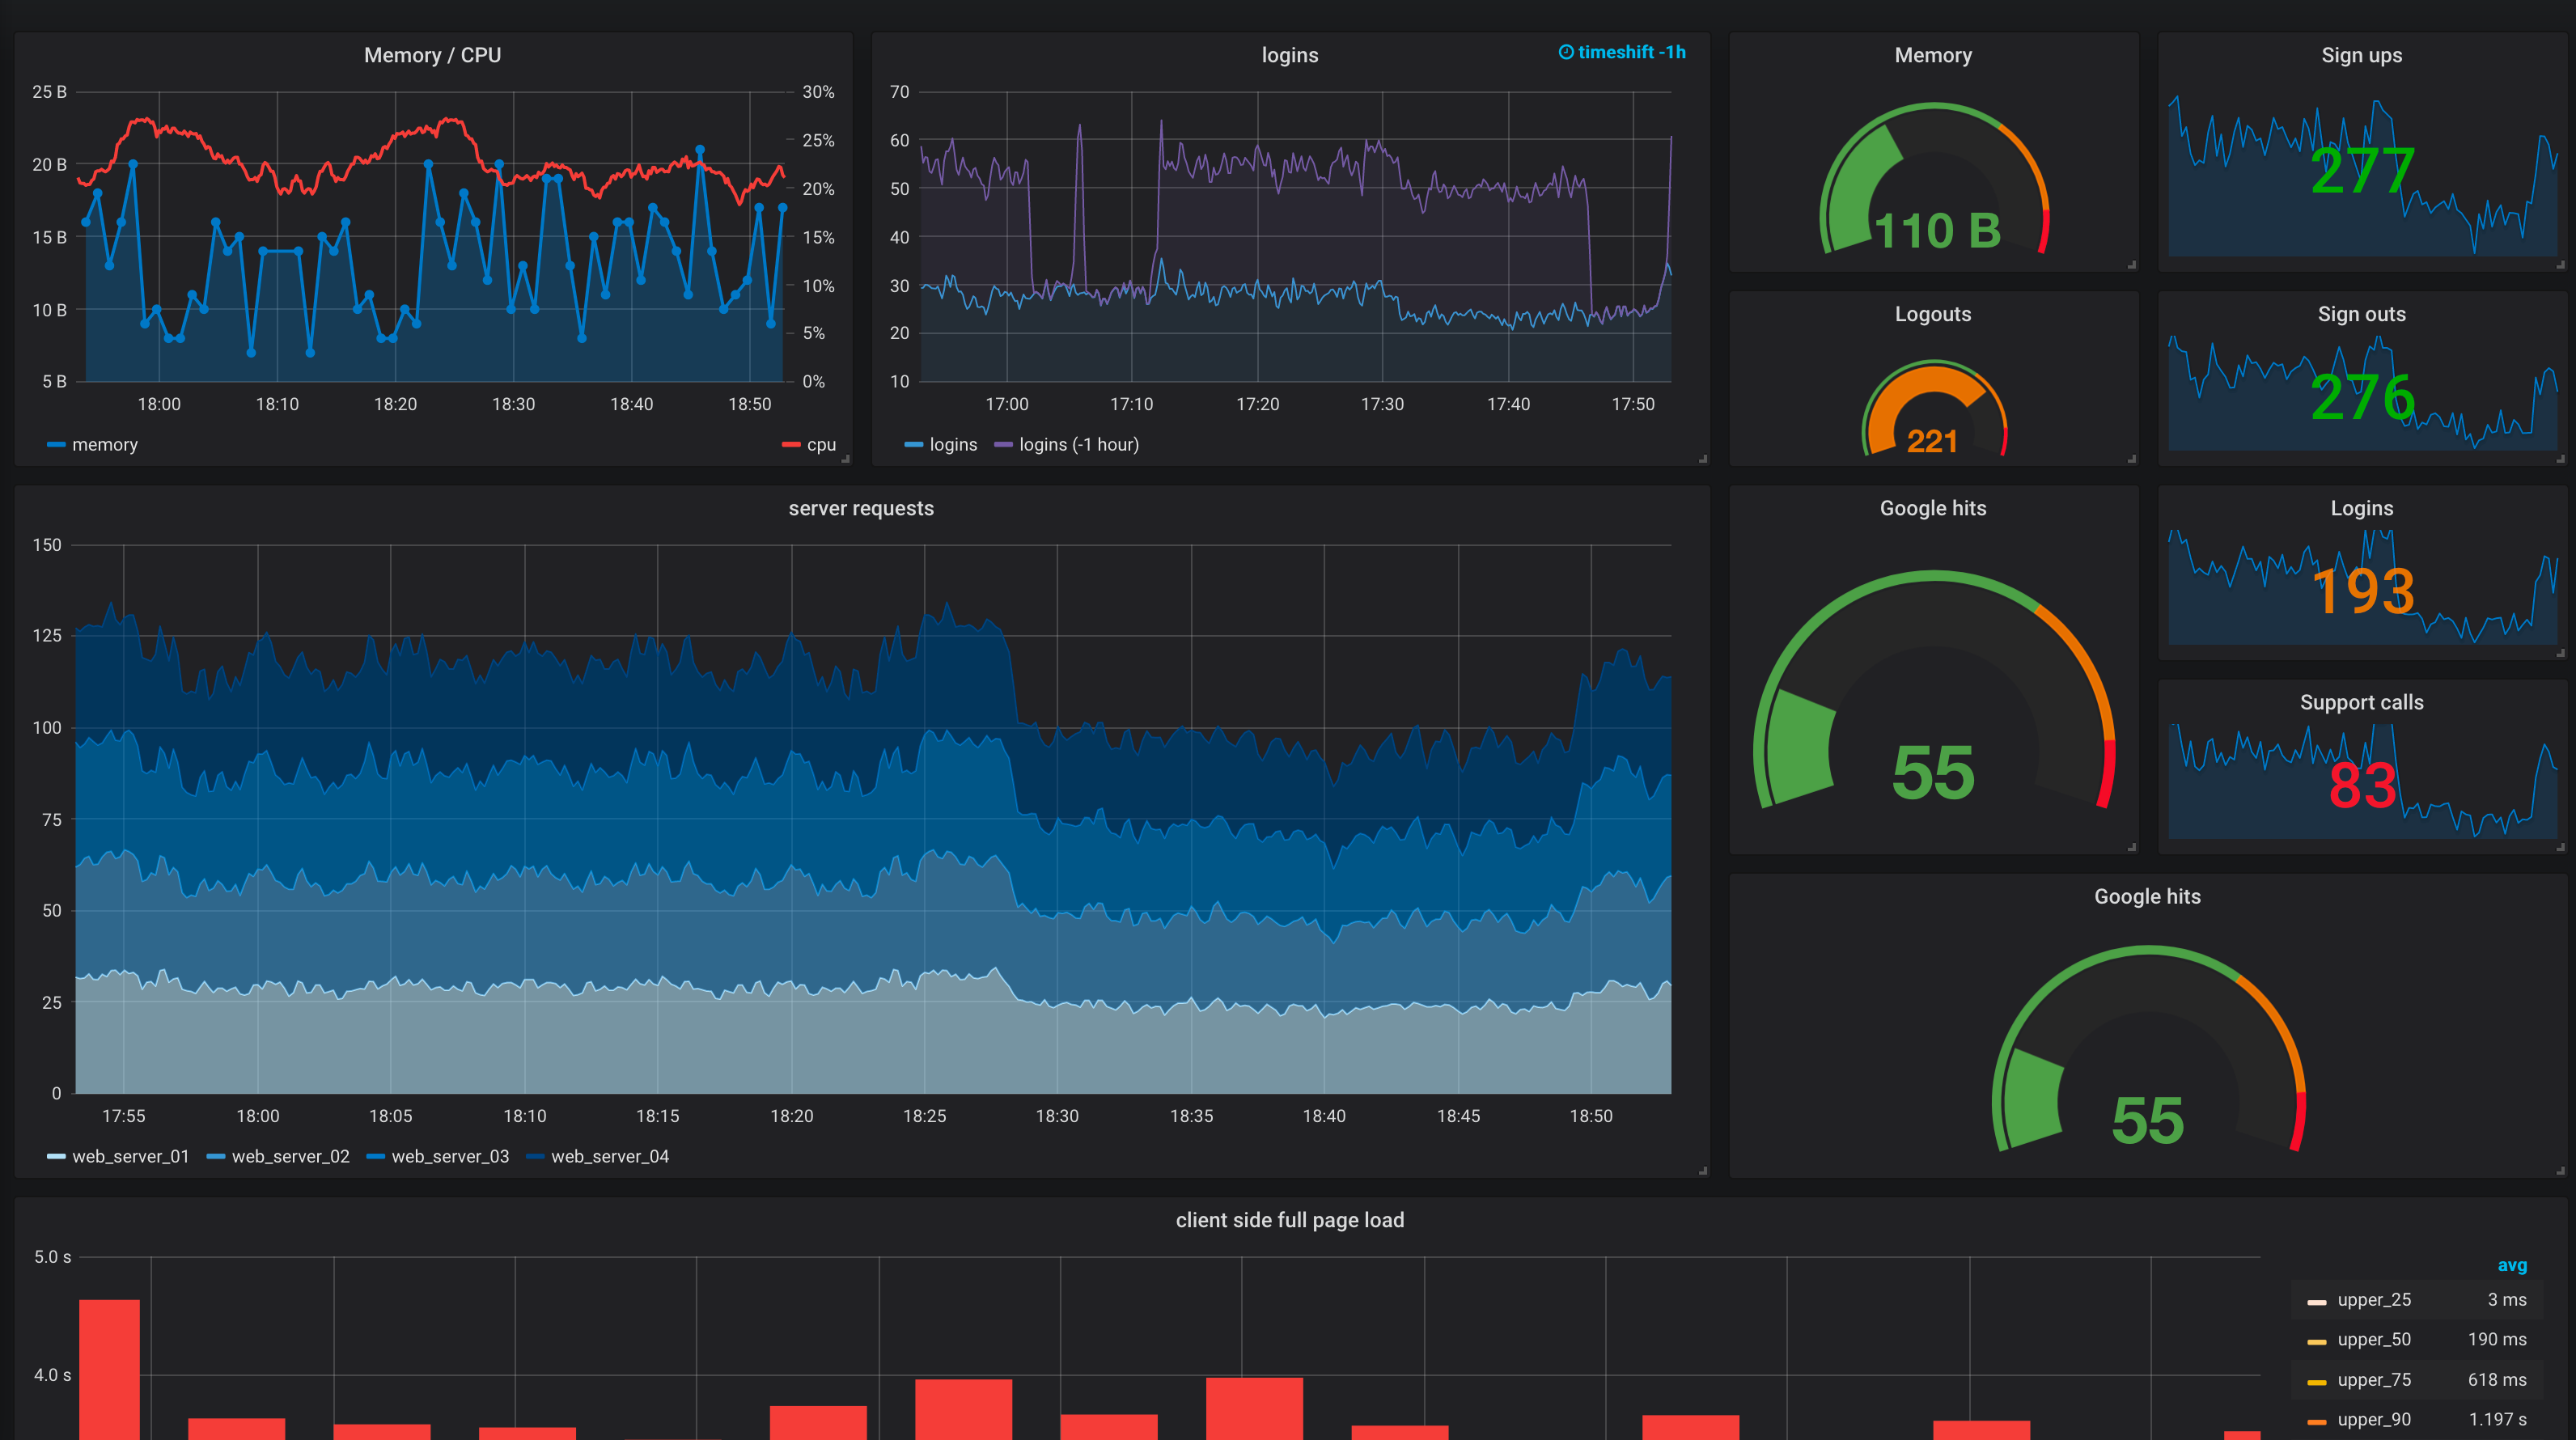Click the timeshift clock icon on logins panel
This screenshot has height=1440, width=2576.
pyautogui.click(x=1566, y=52)
